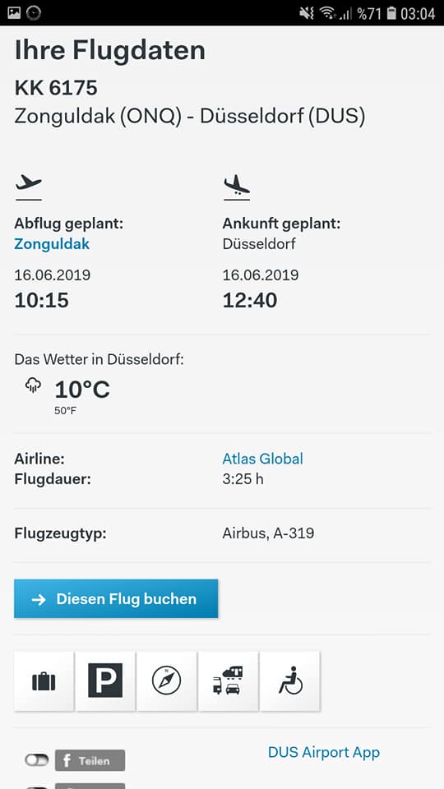
Task: Tap the KK 6175 flight number
Action: click(x=56, y=88)
